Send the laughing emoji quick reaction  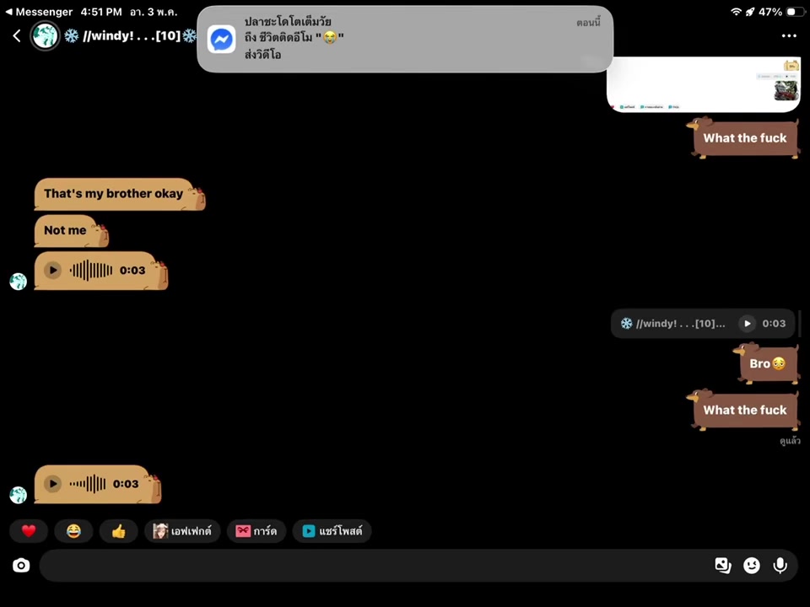[74, 530]
